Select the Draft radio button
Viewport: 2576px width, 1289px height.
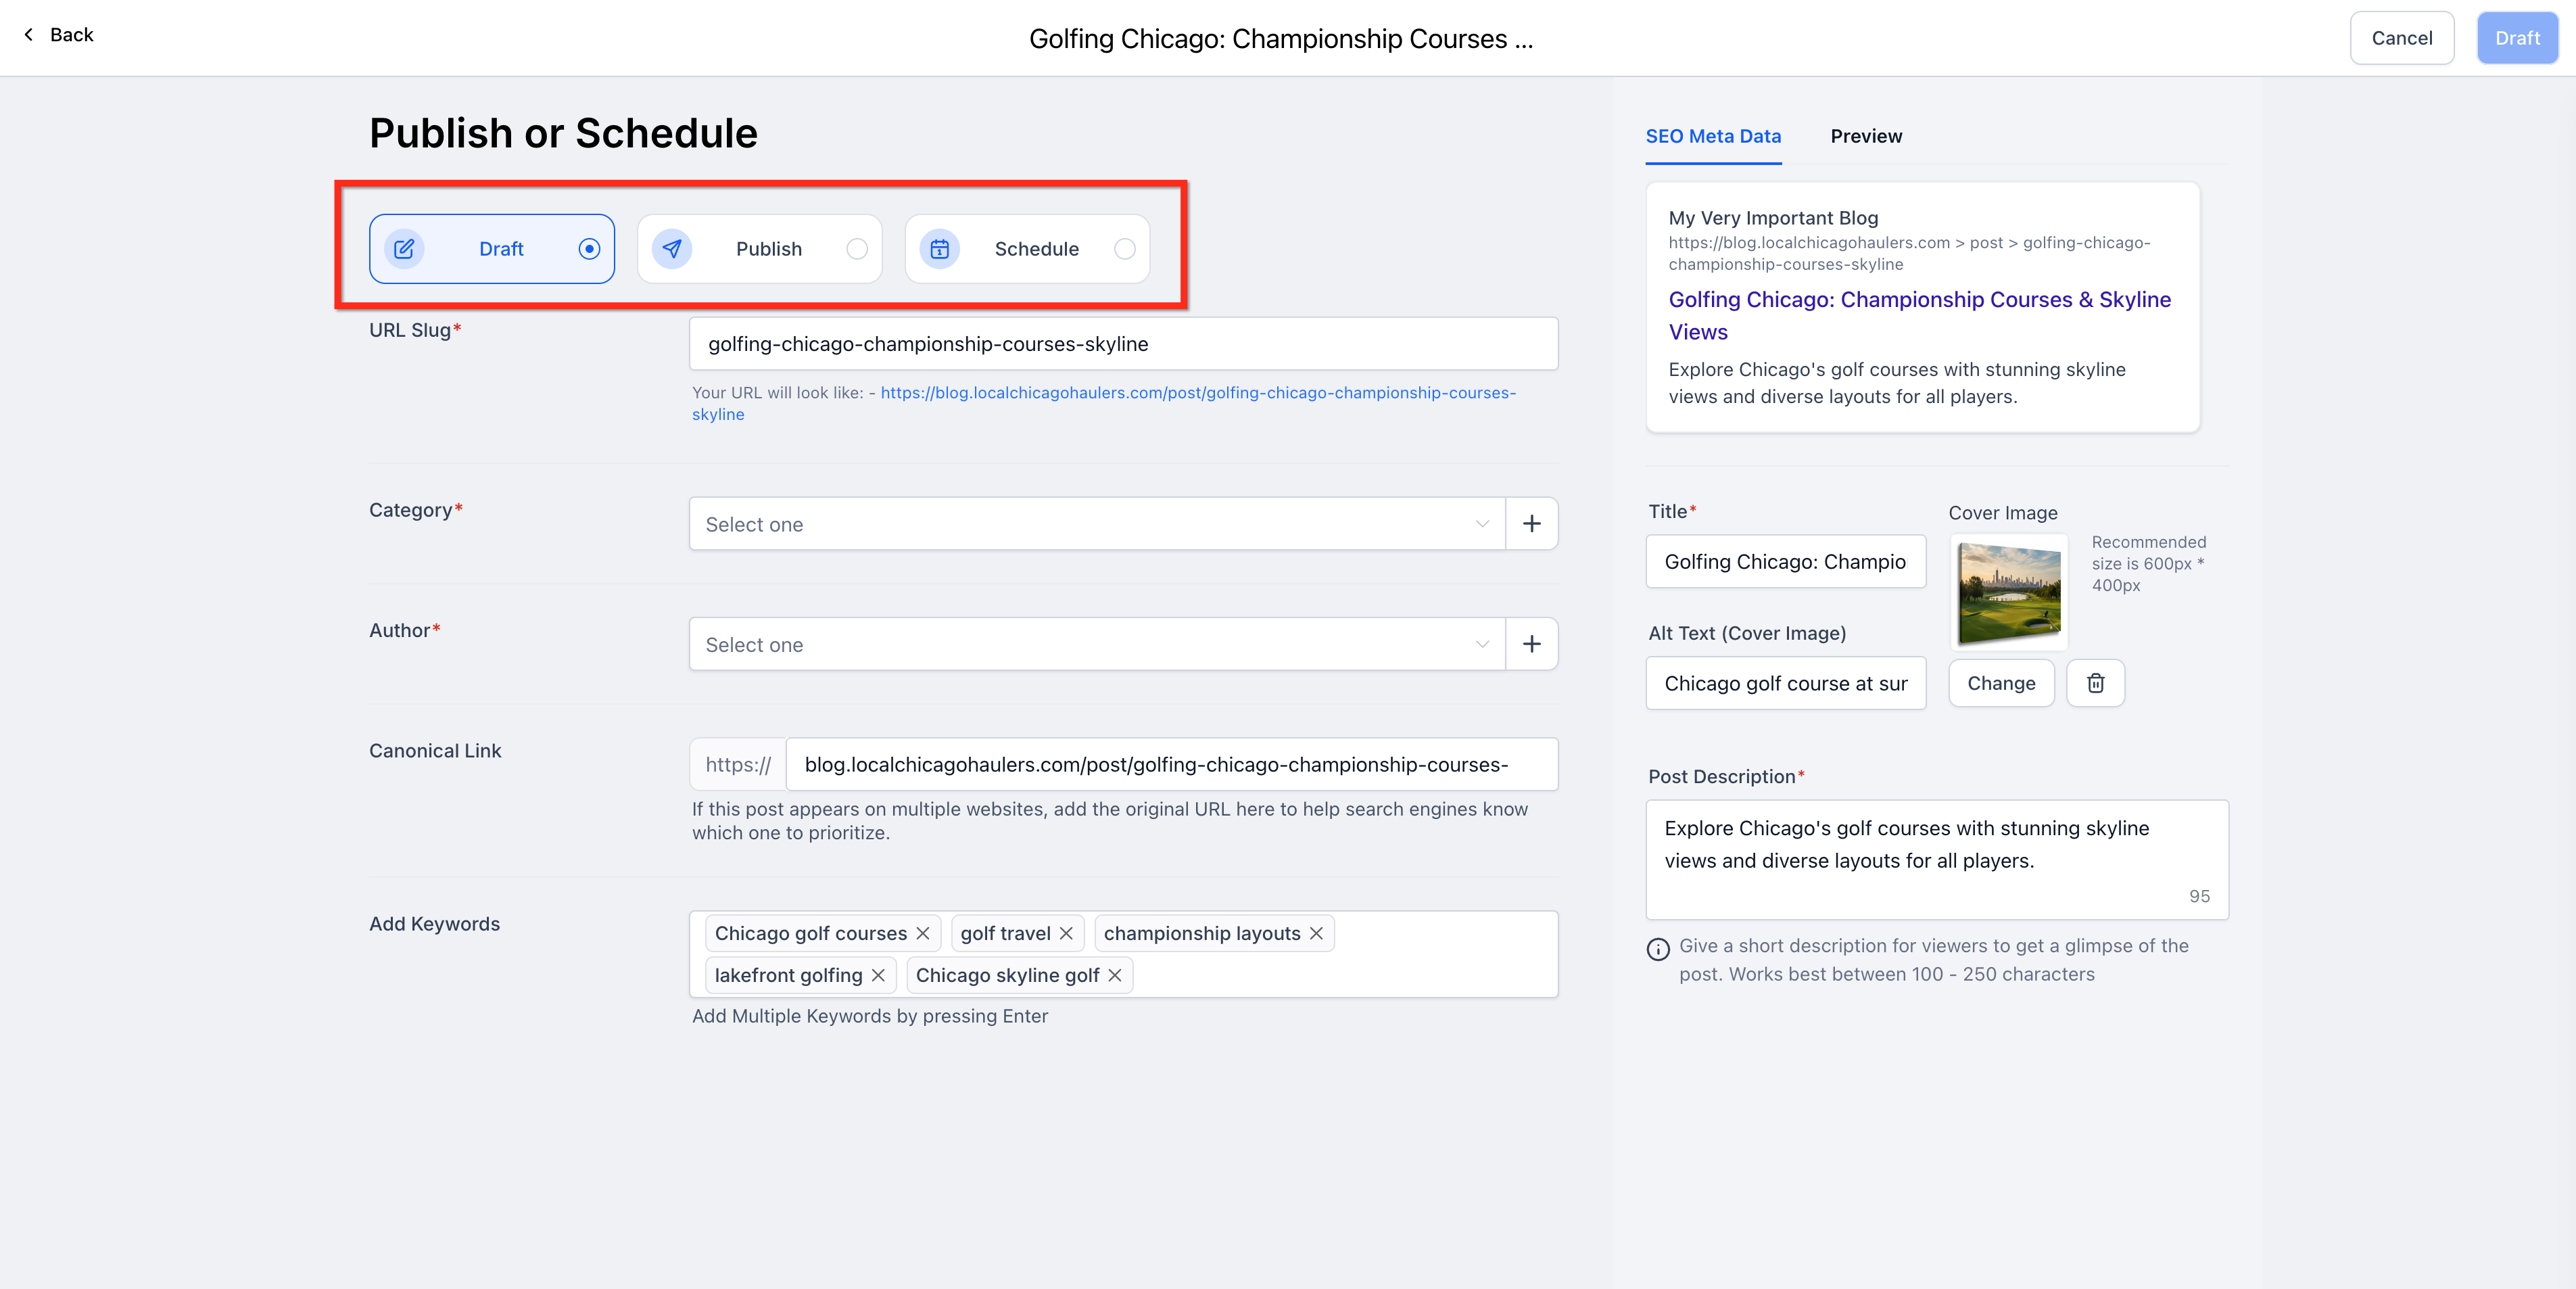(589, 249)
